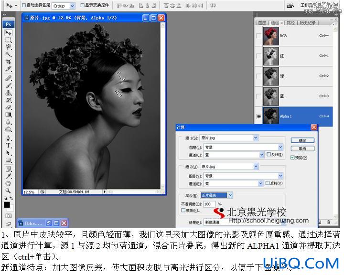Switch to the 路径 paths tab
Viewport: 344px width, 275px height.
tap(290, 22)
